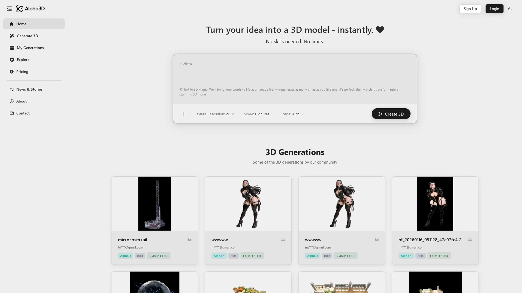The height and width of the screenshot is (293, 522).
Task: Click the Contact envelope icon
Action: [12, 113]
